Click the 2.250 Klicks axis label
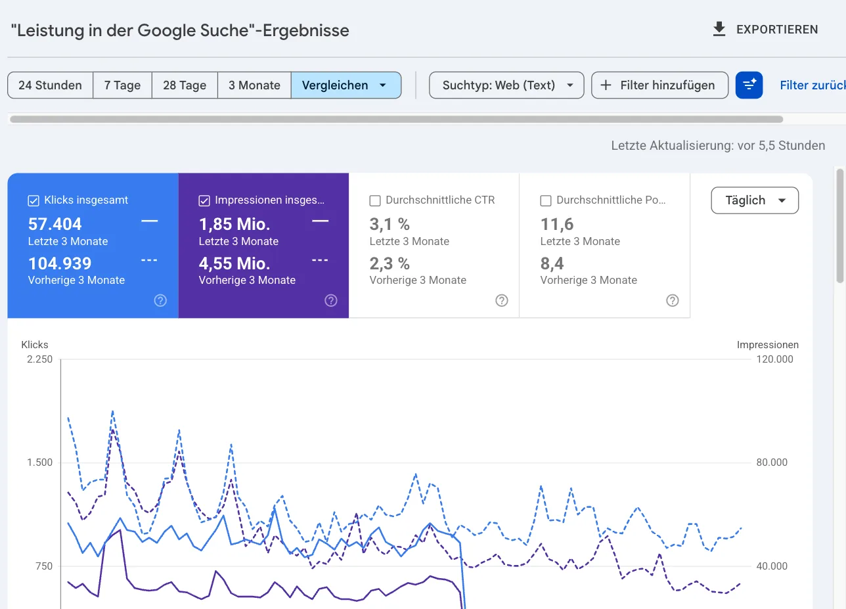Viewport: 846px width, 609px height. (x=39, y=359)
